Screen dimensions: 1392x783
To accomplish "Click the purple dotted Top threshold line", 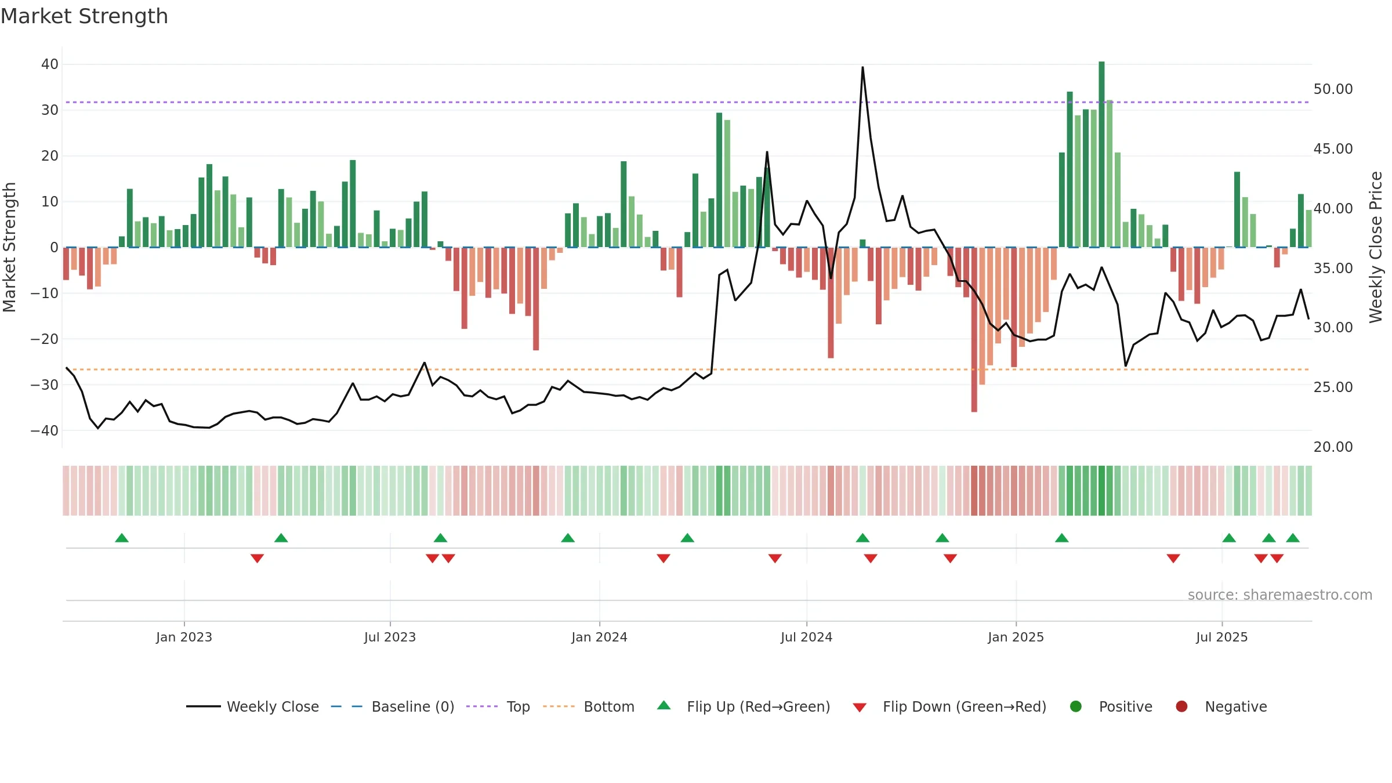I will pyautogui.click(x=687, y=102).
